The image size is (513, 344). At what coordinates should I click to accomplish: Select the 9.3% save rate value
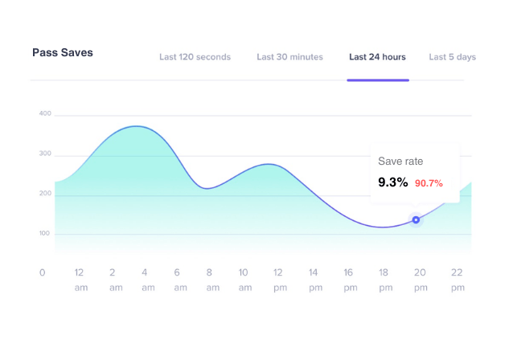pyautogui.click(x=393, y=182)
